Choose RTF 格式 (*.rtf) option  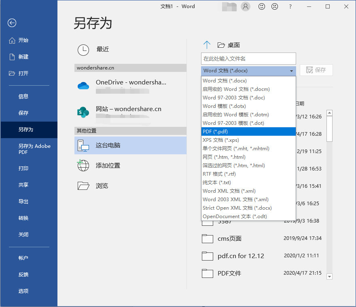[x=248, y=174]
